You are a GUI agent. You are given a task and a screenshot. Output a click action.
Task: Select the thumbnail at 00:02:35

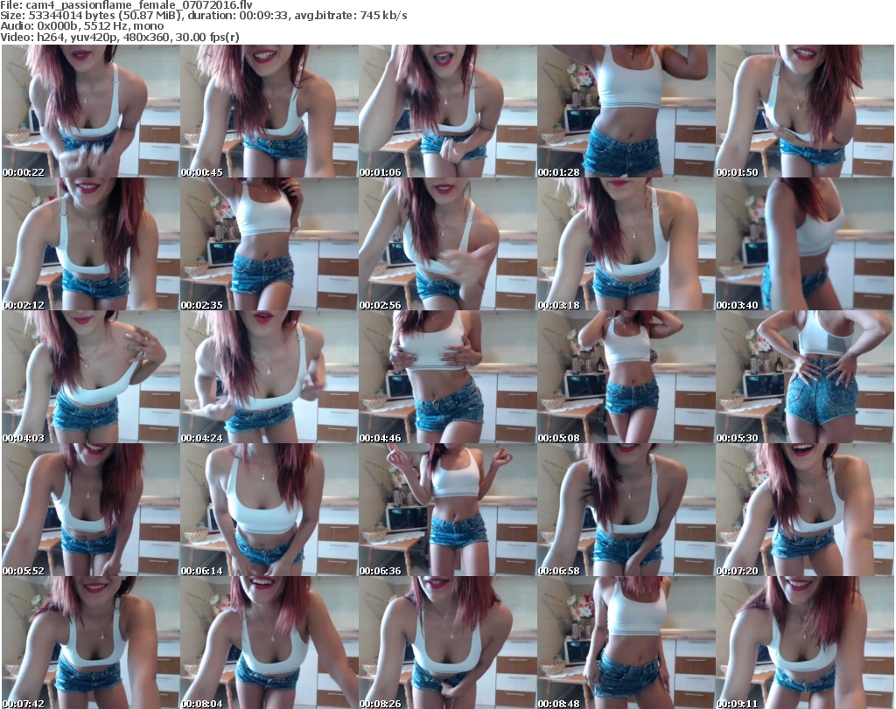point(269,244)
